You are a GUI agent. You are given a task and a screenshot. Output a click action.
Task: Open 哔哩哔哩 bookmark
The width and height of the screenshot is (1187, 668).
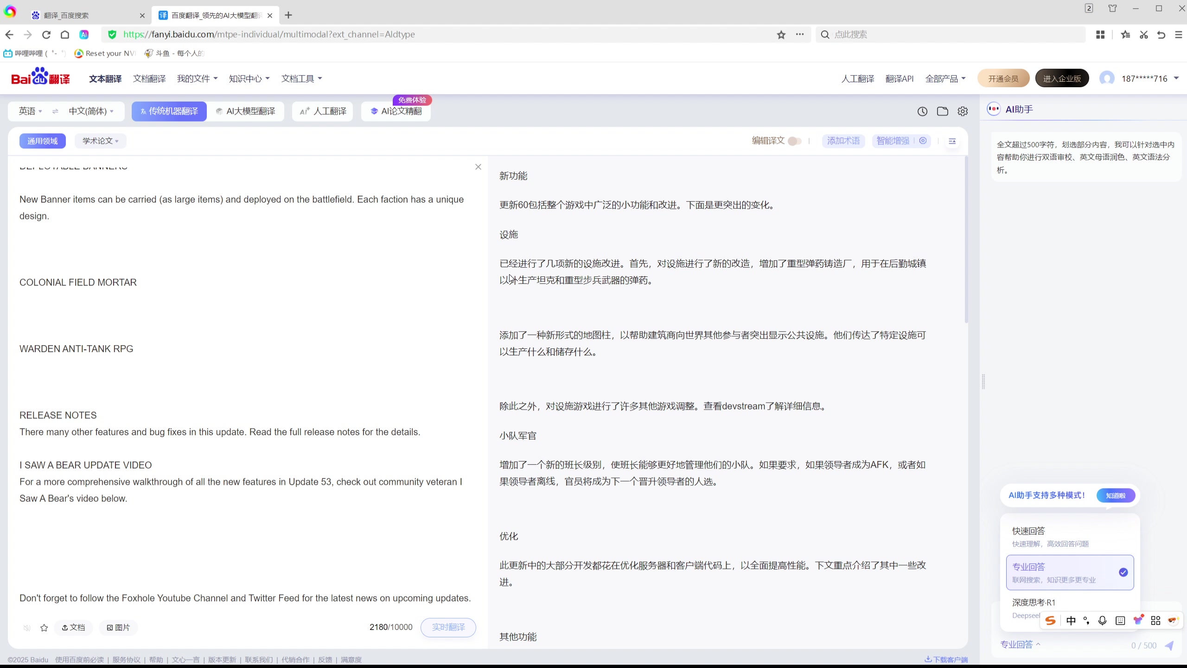pyautogui.click(x=34, y=53)
